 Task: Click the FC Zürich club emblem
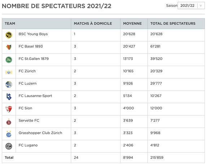(x=9, y=72)
